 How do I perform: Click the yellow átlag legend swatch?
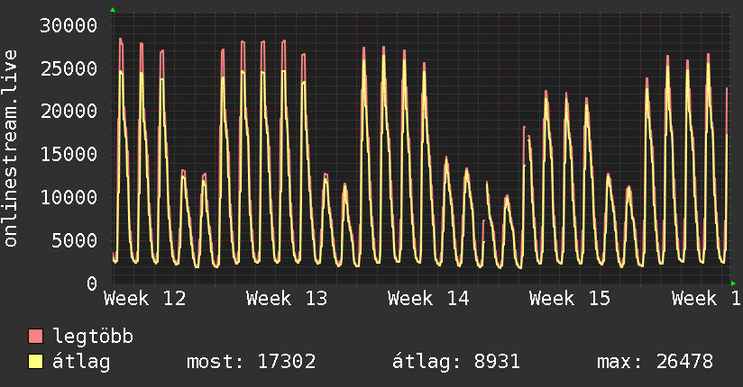tap(35, 362)
